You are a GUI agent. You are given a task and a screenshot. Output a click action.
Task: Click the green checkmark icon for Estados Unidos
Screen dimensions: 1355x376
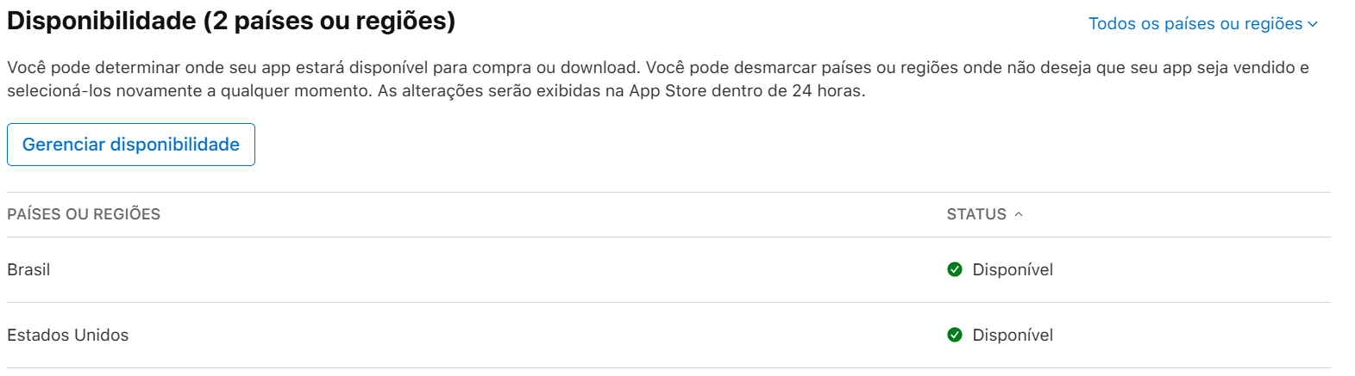955,335
